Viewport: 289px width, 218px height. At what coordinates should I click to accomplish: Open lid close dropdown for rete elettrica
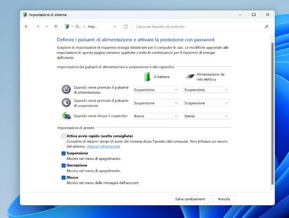[x=206, y=116]
